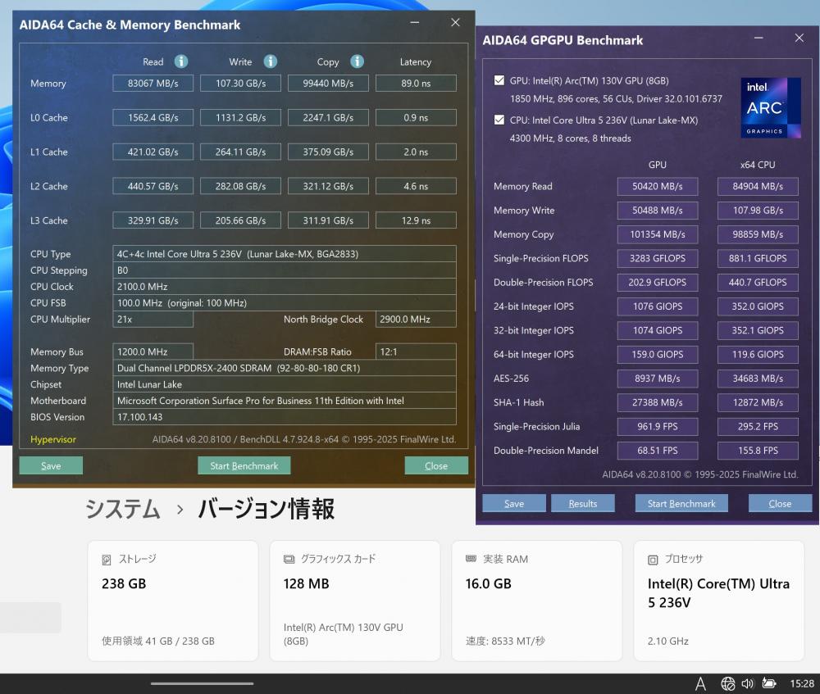The height and width of the screenshot is (694, 820).
Task: Uncheck the Intel Arc 130V GPU checkbox
Action: coord(499,80)
